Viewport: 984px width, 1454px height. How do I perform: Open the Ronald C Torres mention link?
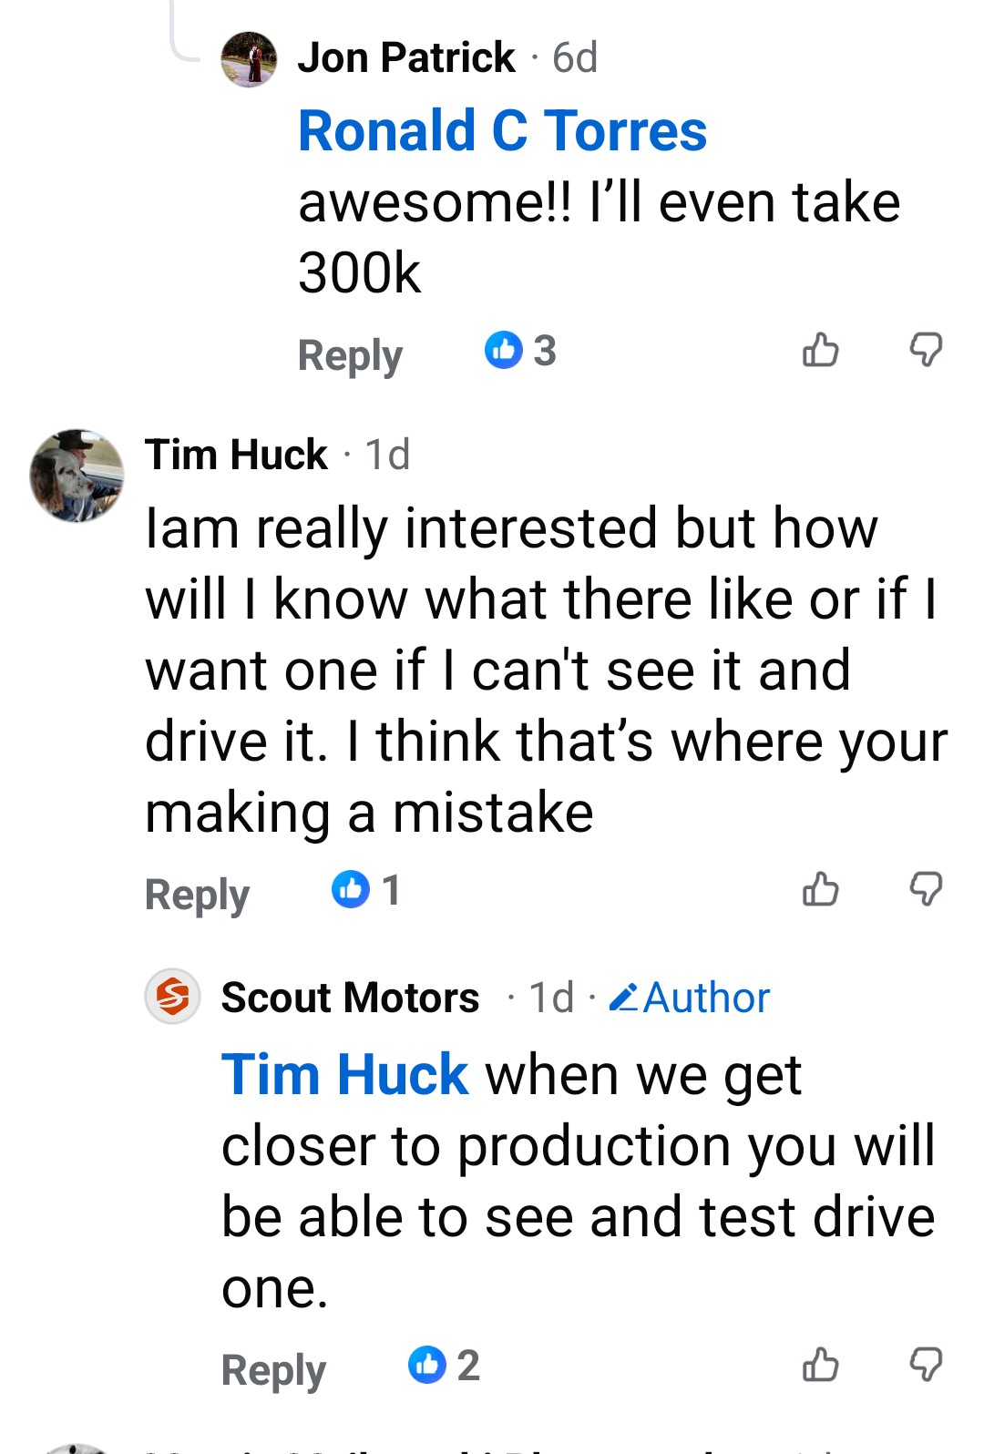pyautogui.click(x=502, y=130)
